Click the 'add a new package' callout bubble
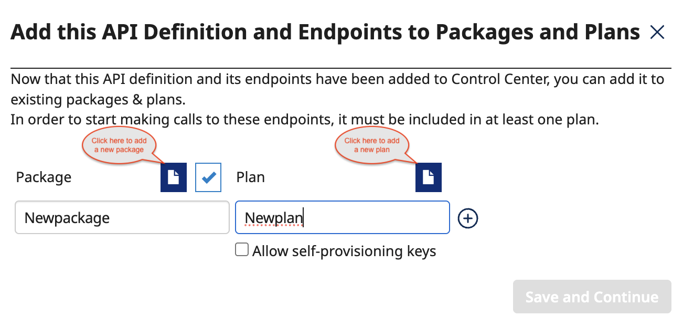Viewport: 683px width, 327px height. pos(119,145)
